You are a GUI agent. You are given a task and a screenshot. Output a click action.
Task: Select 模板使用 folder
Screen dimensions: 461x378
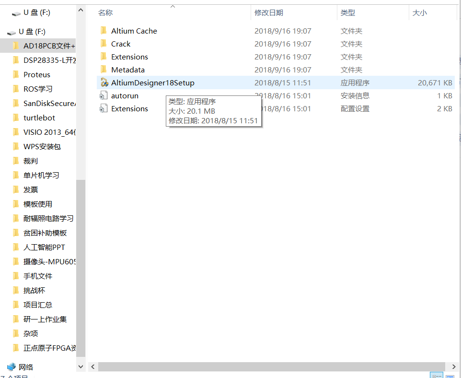tap(38, 204)
